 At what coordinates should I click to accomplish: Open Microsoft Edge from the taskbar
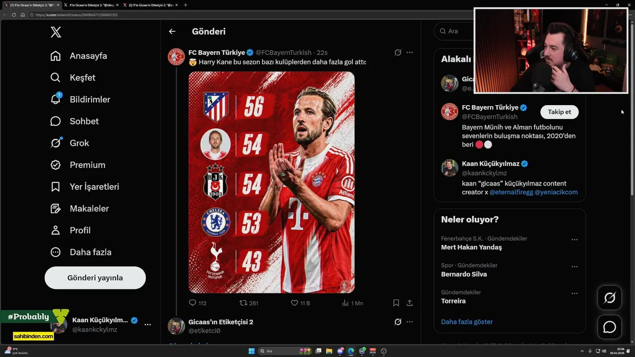click(x=351, y=351)
